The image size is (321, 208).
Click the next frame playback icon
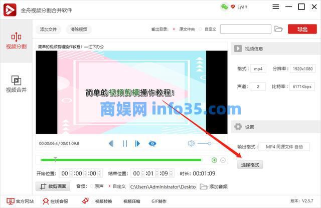click(x=137, y=143)
